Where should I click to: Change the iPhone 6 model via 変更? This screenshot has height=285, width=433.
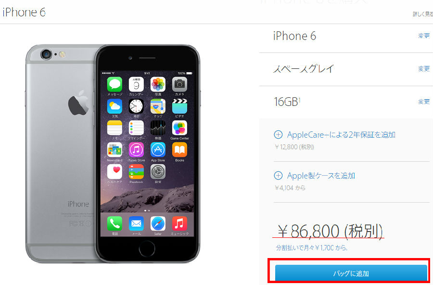pyautogui.click(x=424, y=36)
